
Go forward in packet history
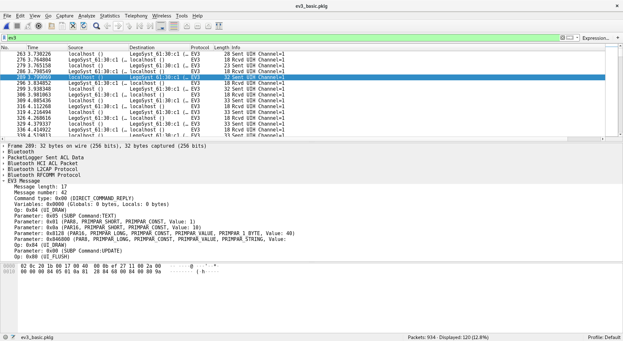[x=118, y=26]
